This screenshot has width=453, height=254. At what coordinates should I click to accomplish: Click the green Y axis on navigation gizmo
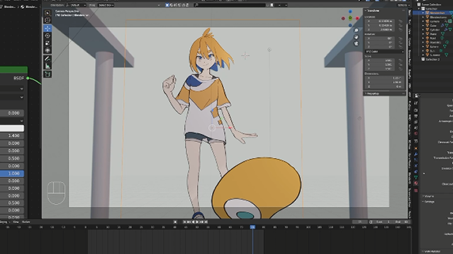tap(350, 18)
